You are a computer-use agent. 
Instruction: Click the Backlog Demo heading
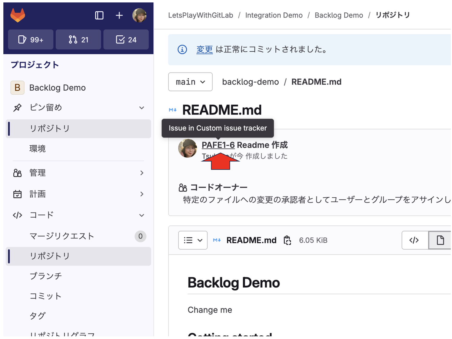coord(234,283)
